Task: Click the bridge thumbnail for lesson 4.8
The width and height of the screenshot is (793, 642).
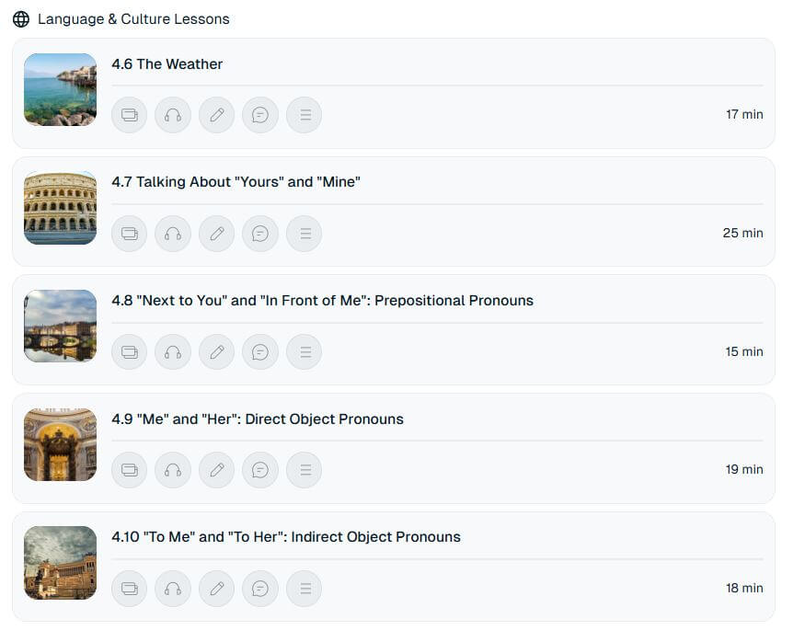Action: (x=60, y=326)
